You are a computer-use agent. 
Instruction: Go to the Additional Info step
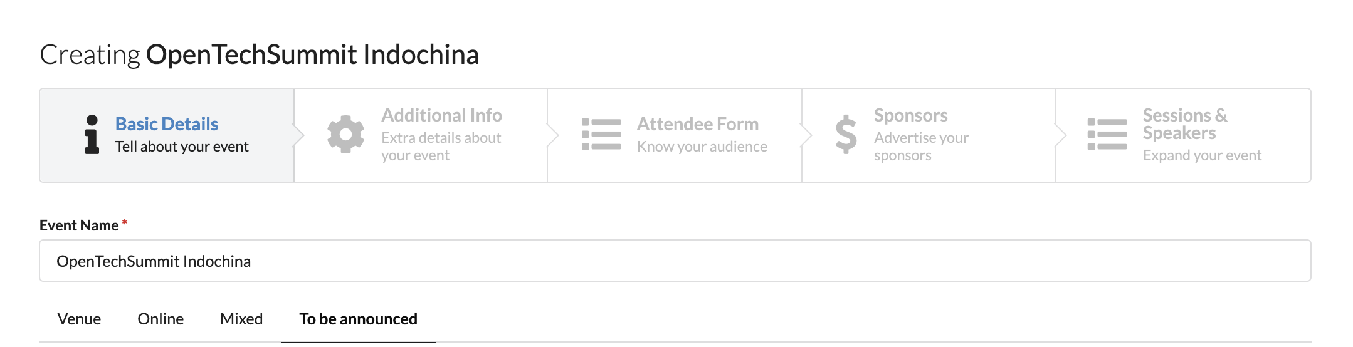(421, 135)
